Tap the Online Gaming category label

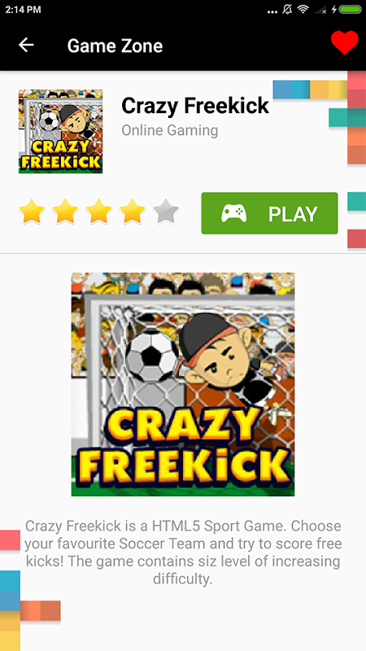pos(170,130)
